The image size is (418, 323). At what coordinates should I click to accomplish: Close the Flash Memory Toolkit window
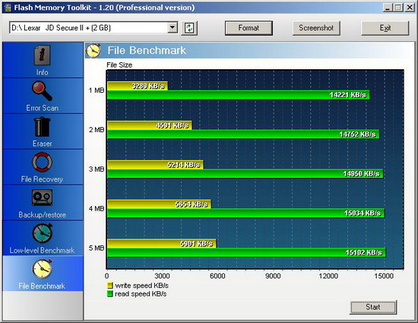pyautogui.click(x=409, y=8)
